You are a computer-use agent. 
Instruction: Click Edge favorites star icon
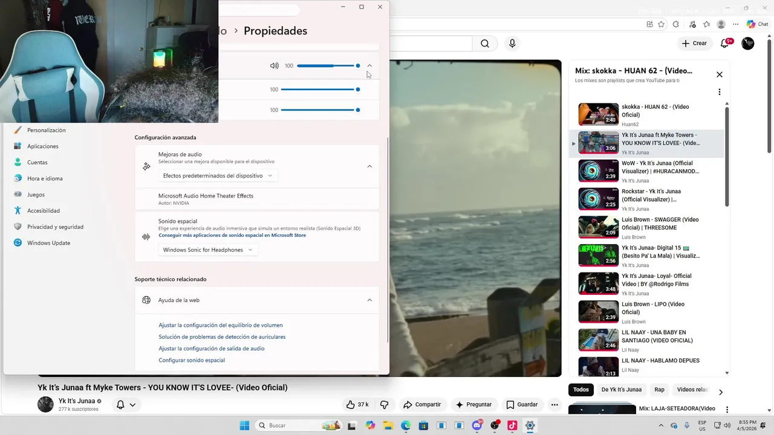click(661, 24)
